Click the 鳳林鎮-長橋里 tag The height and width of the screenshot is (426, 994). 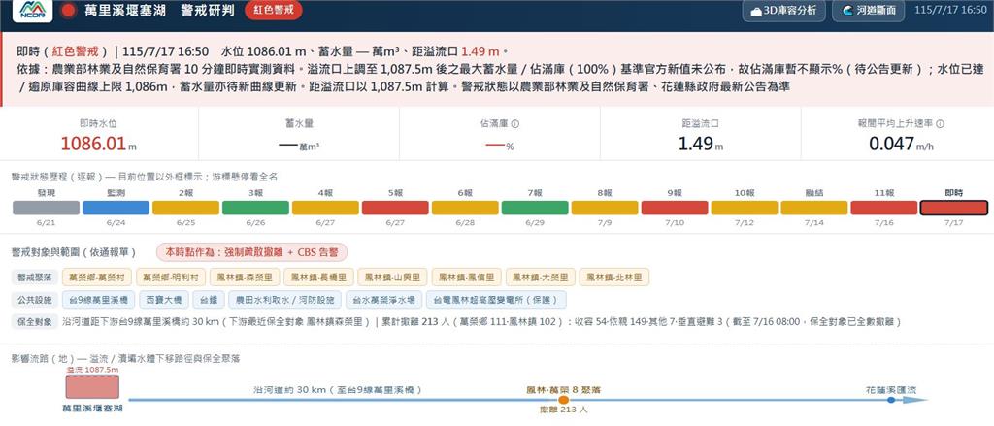point(318,277)
